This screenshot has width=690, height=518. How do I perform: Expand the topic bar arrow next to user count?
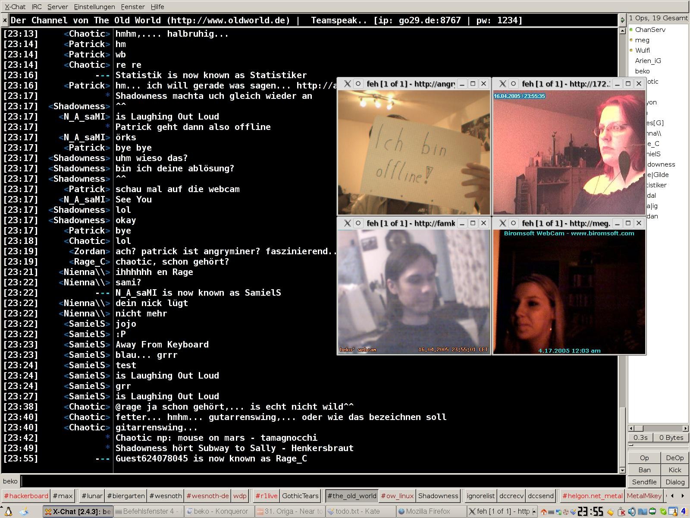pos(622,20)
